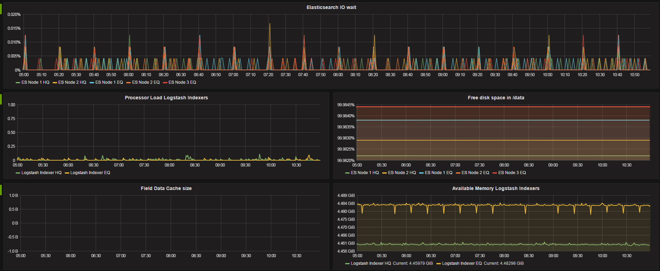660x271 pixels.
Task: Click the 4.456 GiB y-axis label in Available Memory
Action: coord(346,251)
